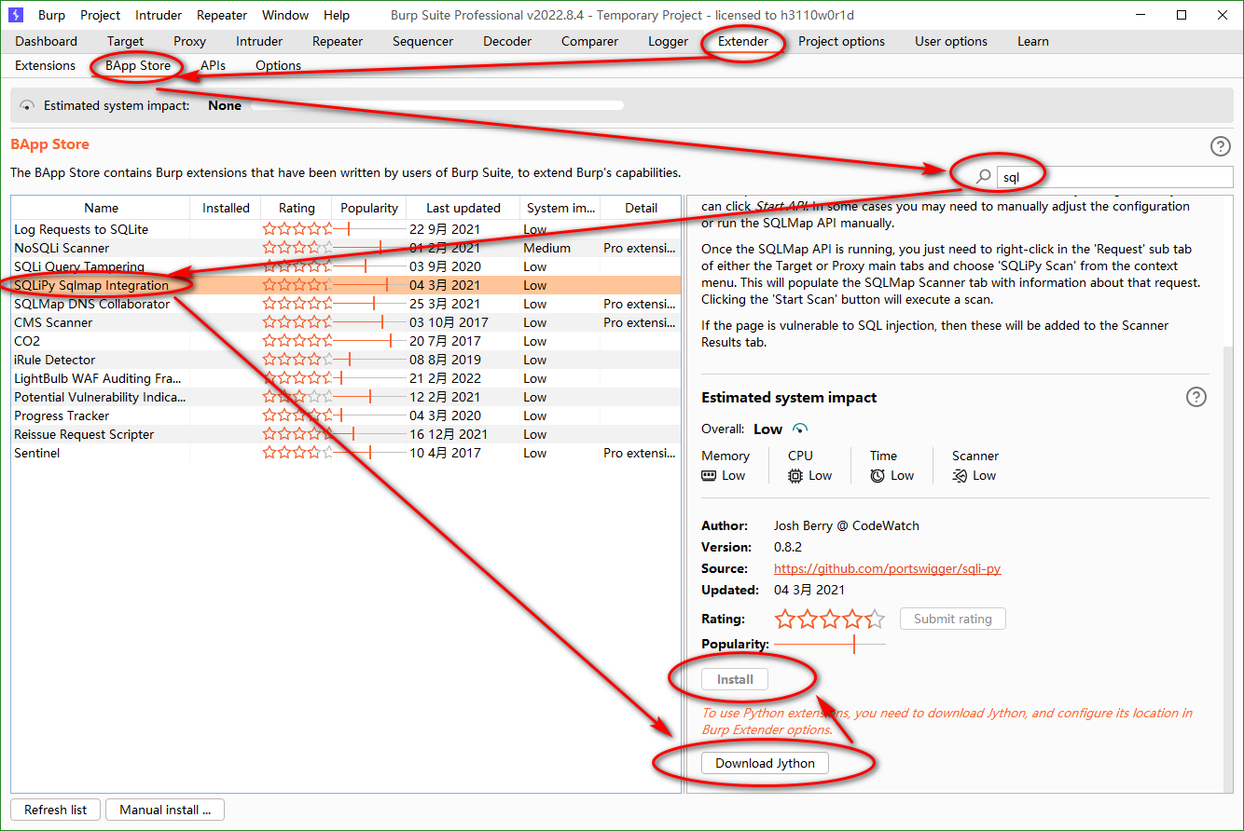1244x831 pixels.
Task: Select the Reissue Request Scripter row
Action: (346, 434)
